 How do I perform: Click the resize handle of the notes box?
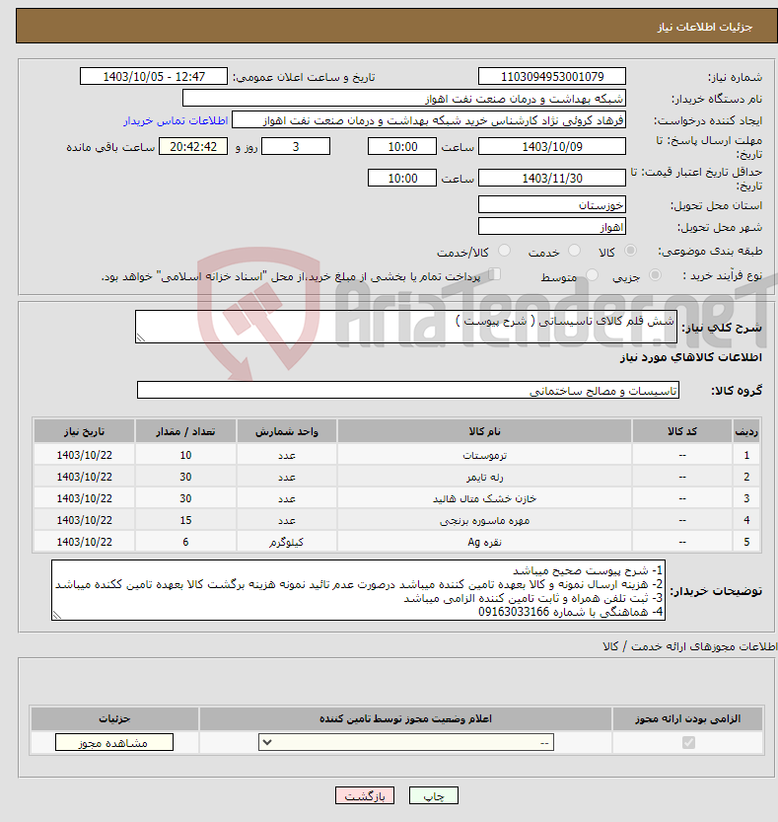pyautogui.click(x=57, y=616)
